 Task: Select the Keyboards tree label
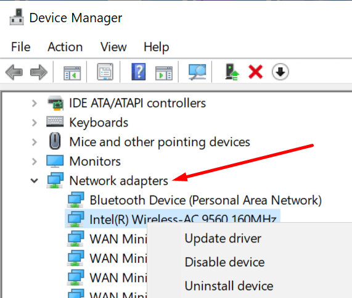click(99, 123)
